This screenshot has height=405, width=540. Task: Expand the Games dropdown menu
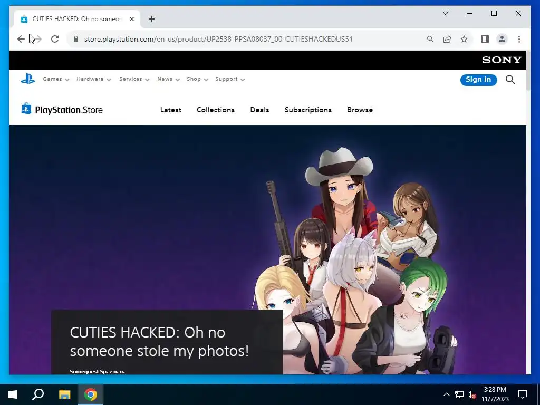click(56, 79)
